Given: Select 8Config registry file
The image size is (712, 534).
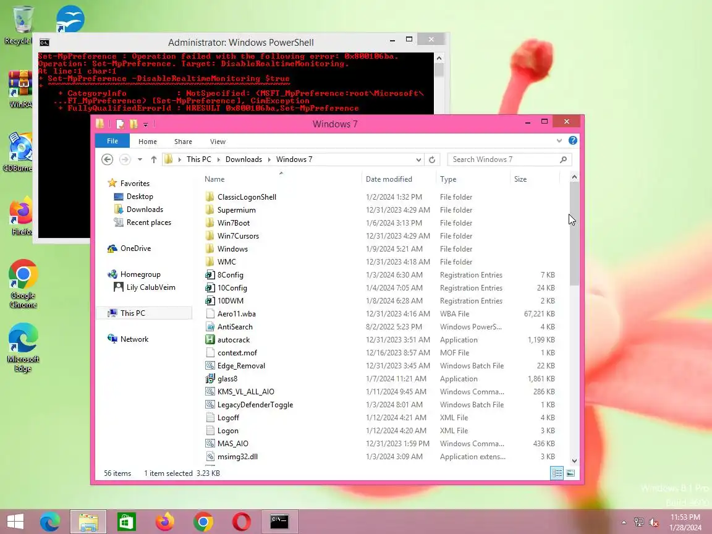Looking at the screenshot, I should point(230,275).
